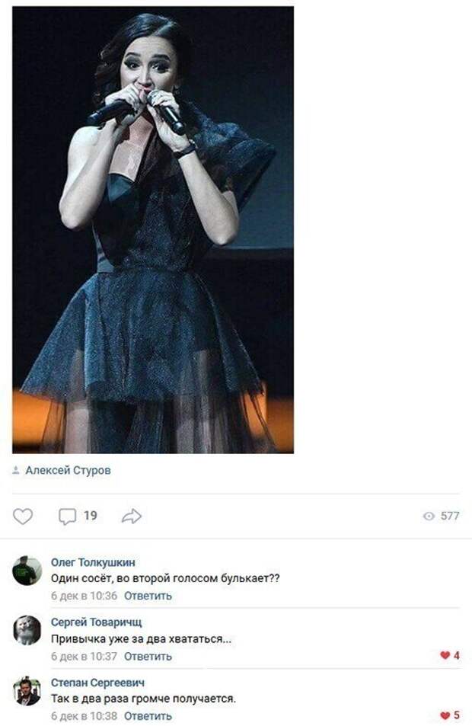Open author profile Алексей Стуров

point(68,471)
